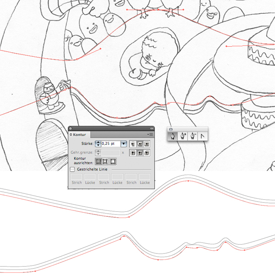The image size is (275, 275).
Task: Choose the miter join corner option
Action: tap(133, 153)
